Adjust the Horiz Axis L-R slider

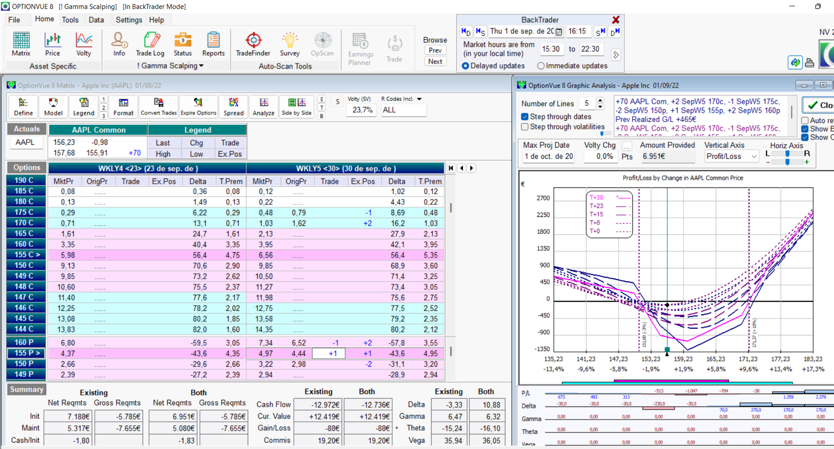787,153
